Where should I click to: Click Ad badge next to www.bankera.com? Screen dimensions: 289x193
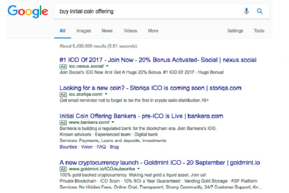click(x=63, y=123)
